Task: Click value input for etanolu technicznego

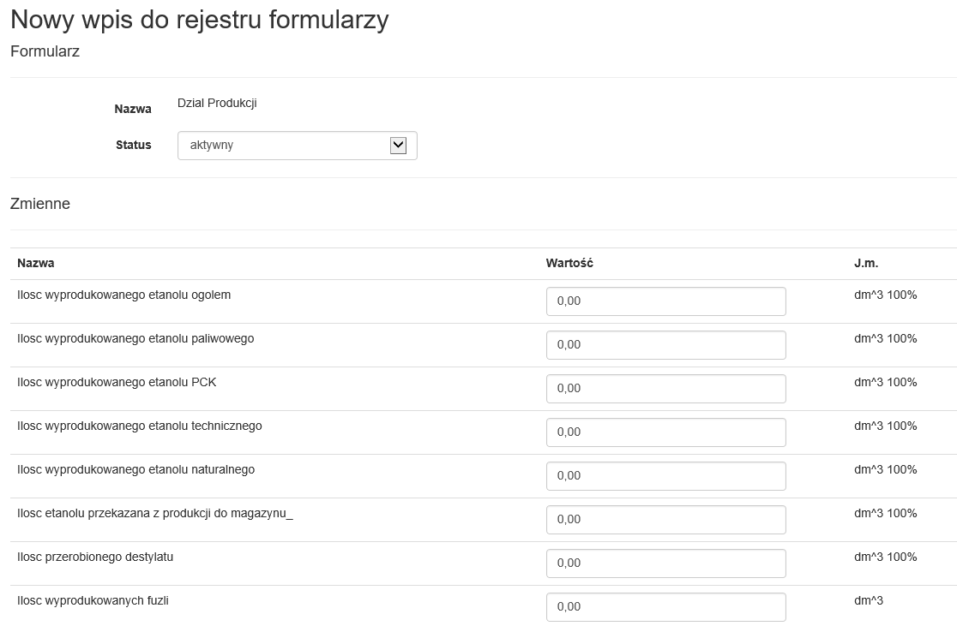Action: pyautogui.click(x=665, y=432)
